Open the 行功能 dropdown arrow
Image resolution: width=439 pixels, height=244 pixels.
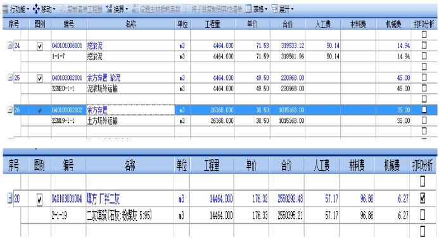[28, 10]
